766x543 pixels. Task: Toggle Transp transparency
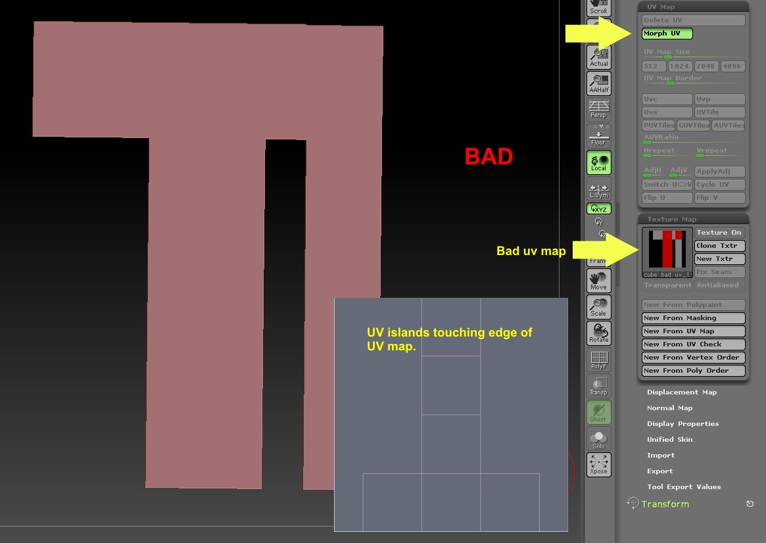[598, 385]
